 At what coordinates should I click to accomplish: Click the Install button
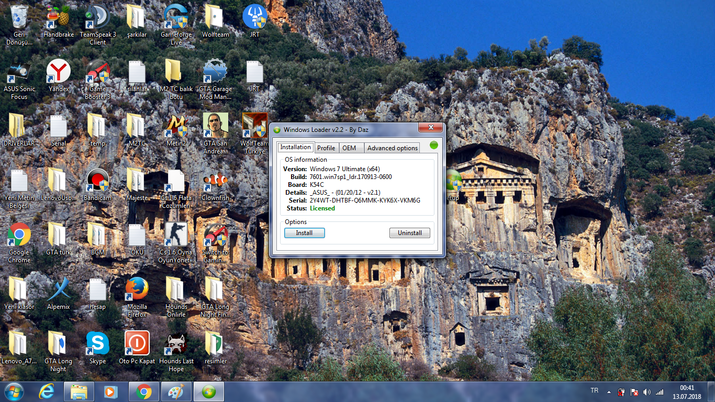tap(305, 233)
